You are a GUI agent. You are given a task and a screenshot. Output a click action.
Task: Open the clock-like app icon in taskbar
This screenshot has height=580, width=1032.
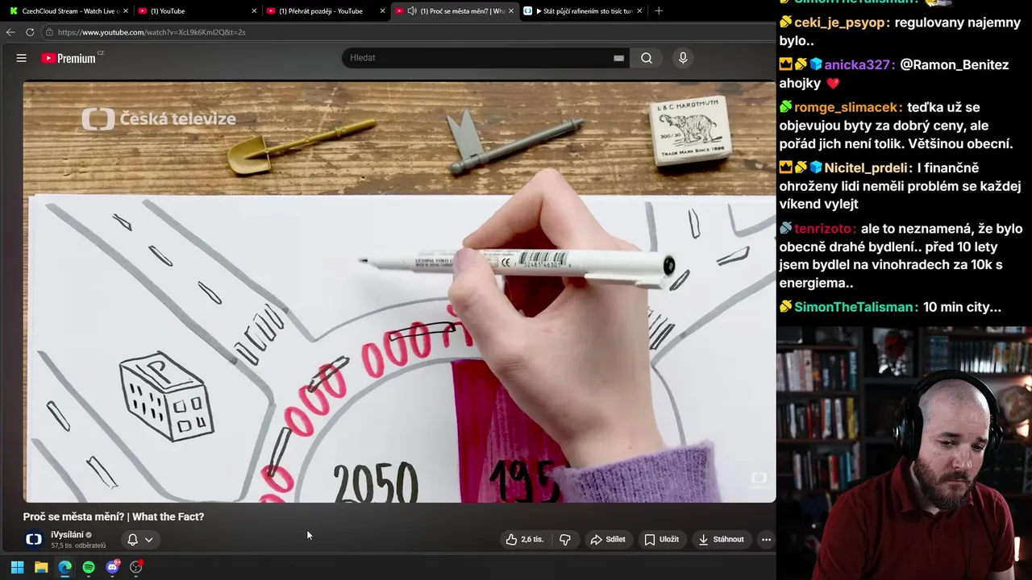[x=136, y=567]
